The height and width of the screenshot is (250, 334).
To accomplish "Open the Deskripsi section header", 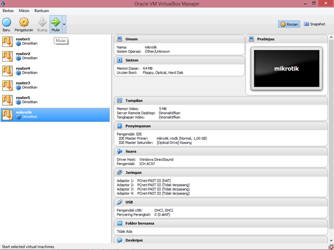I will click(x=134, y=240).
